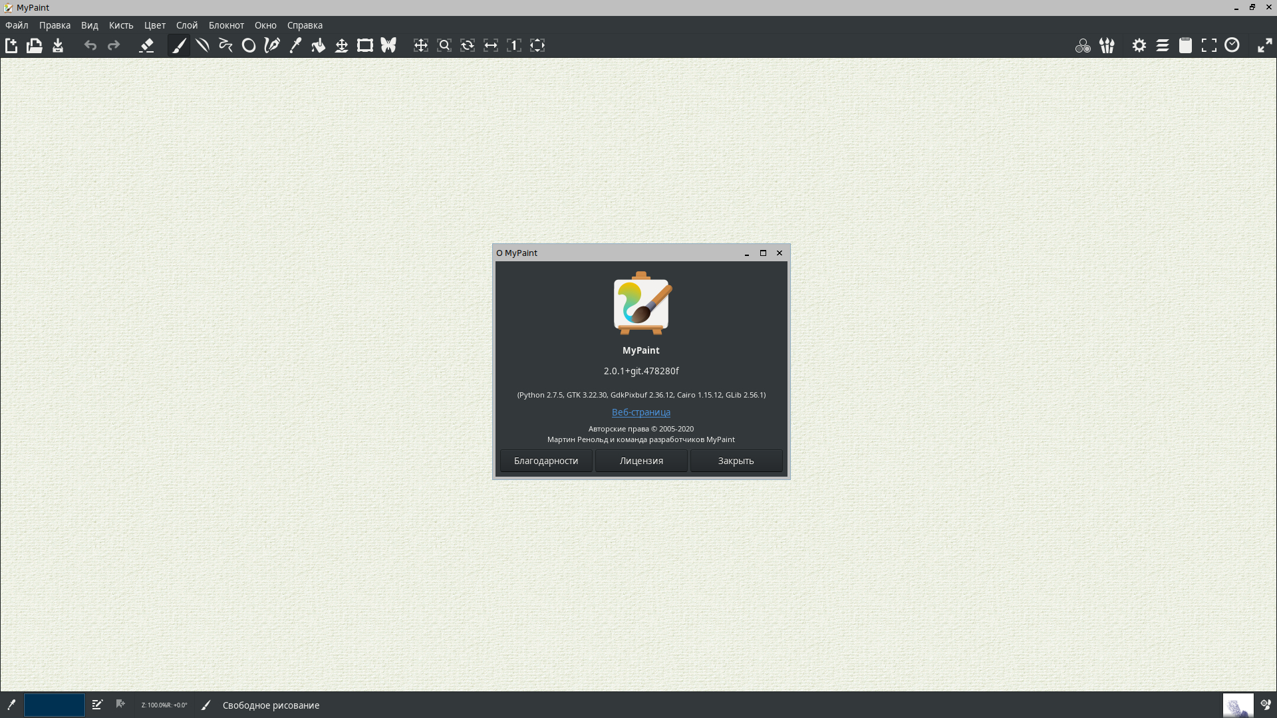
Task: Click the Закрыть button
Action: point(736,461)
